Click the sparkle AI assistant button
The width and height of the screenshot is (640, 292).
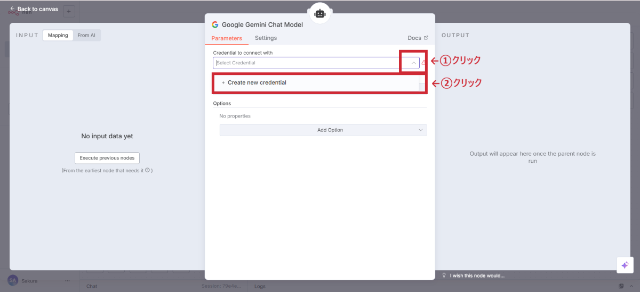pyautogui.click(x=625, y=265)
